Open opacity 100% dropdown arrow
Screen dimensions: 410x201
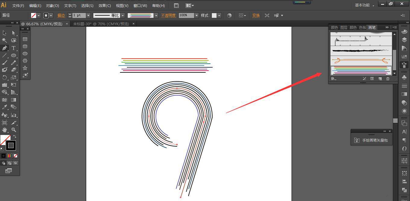point(197,15)
